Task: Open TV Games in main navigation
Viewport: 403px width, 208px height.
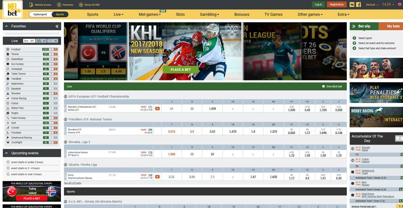Action: click(x=274, y=14)
